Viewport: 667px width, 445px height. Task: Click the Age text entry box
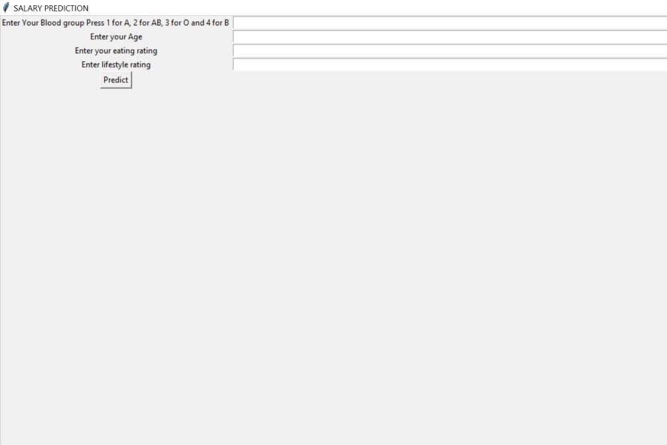[x=450, y=37]
